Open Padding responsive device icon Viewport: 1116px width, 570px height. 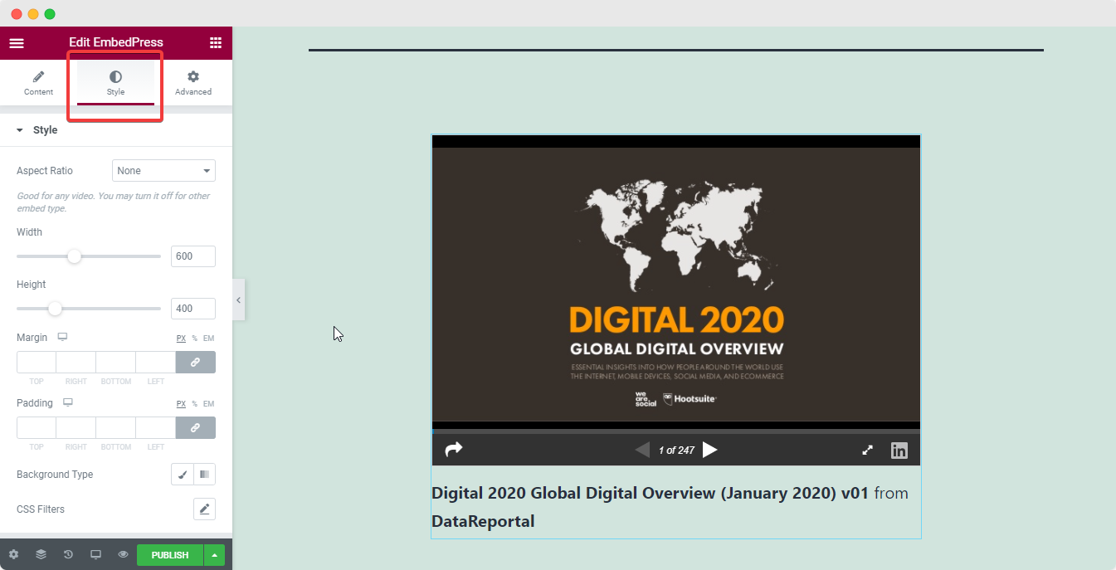(x=68, y=403)
